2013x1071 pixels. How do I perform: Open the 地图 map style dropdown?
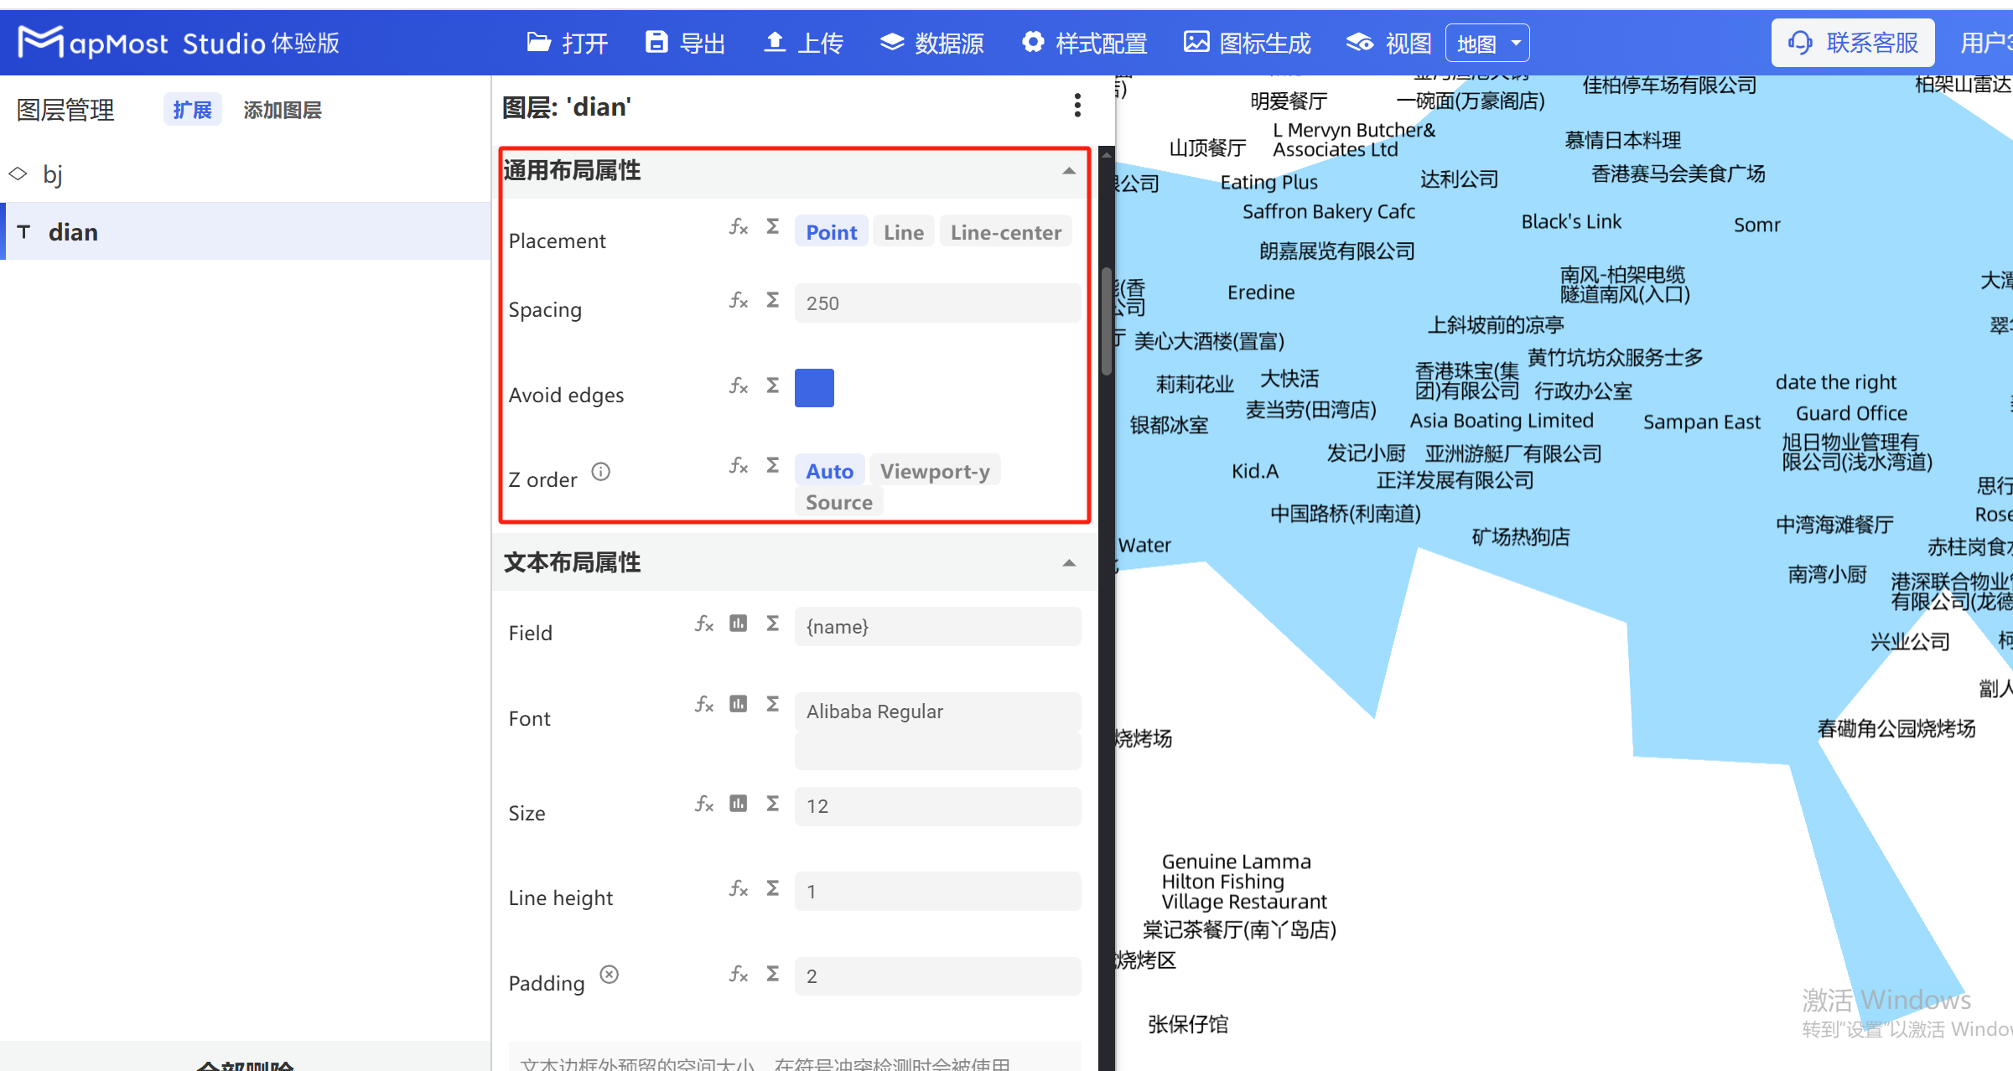pyautogui.click(x=1486, y=42)
